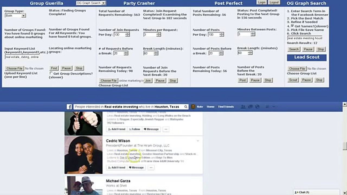Click the Scout button in Lead Scout
The height and width of the screenshot is (195, 347).
(x=293, y=80)
